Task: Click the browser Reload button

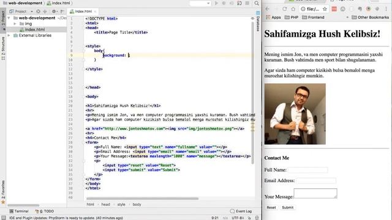Action: tap(284, 9)
